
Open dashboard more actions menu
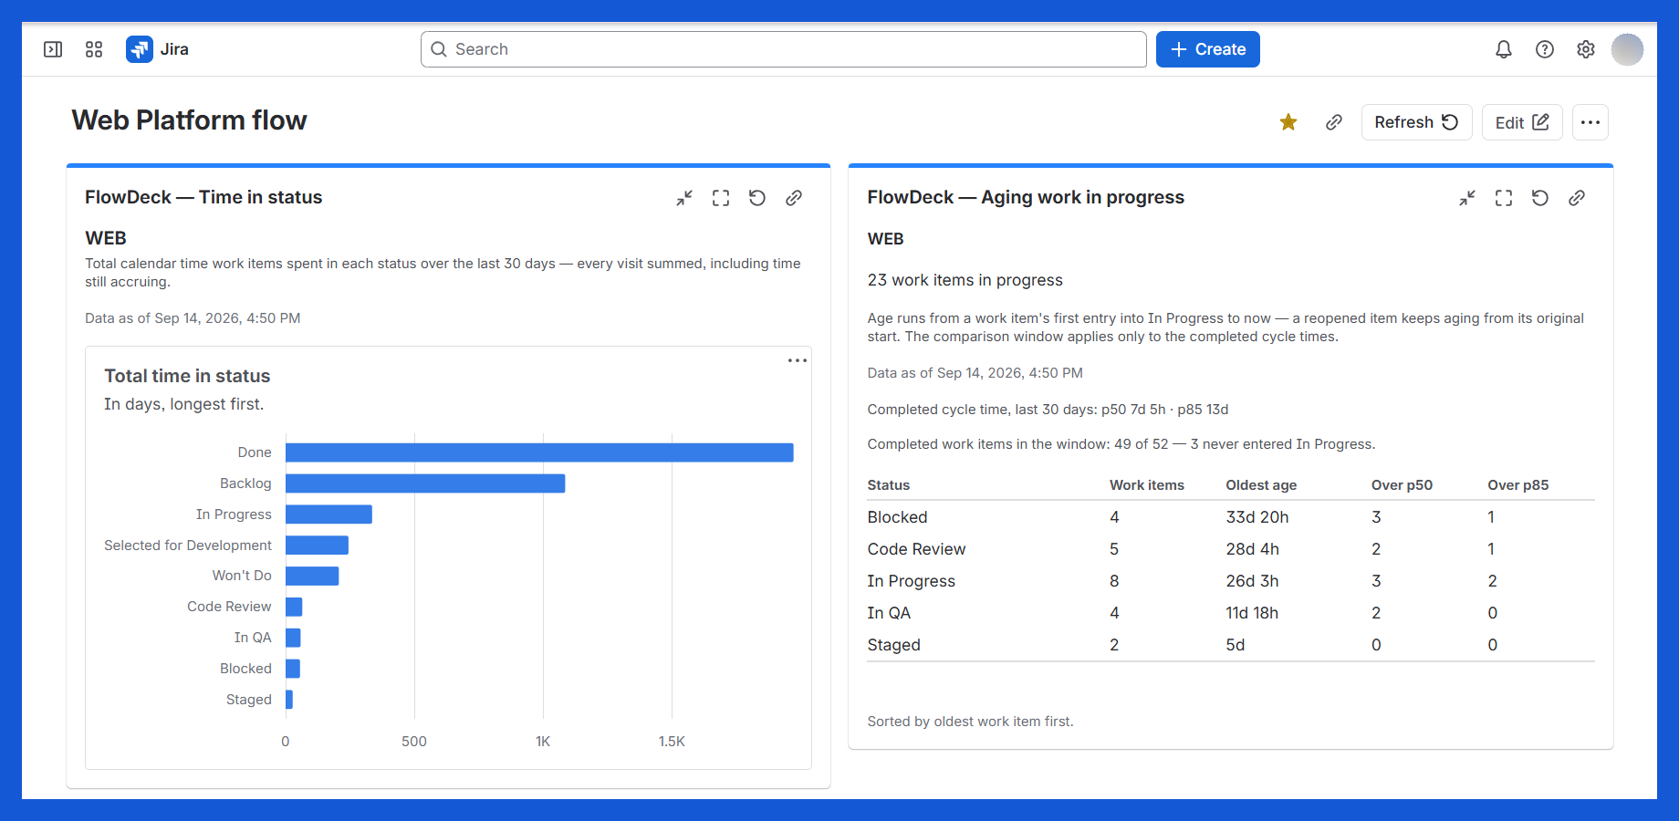(1590, 122)
